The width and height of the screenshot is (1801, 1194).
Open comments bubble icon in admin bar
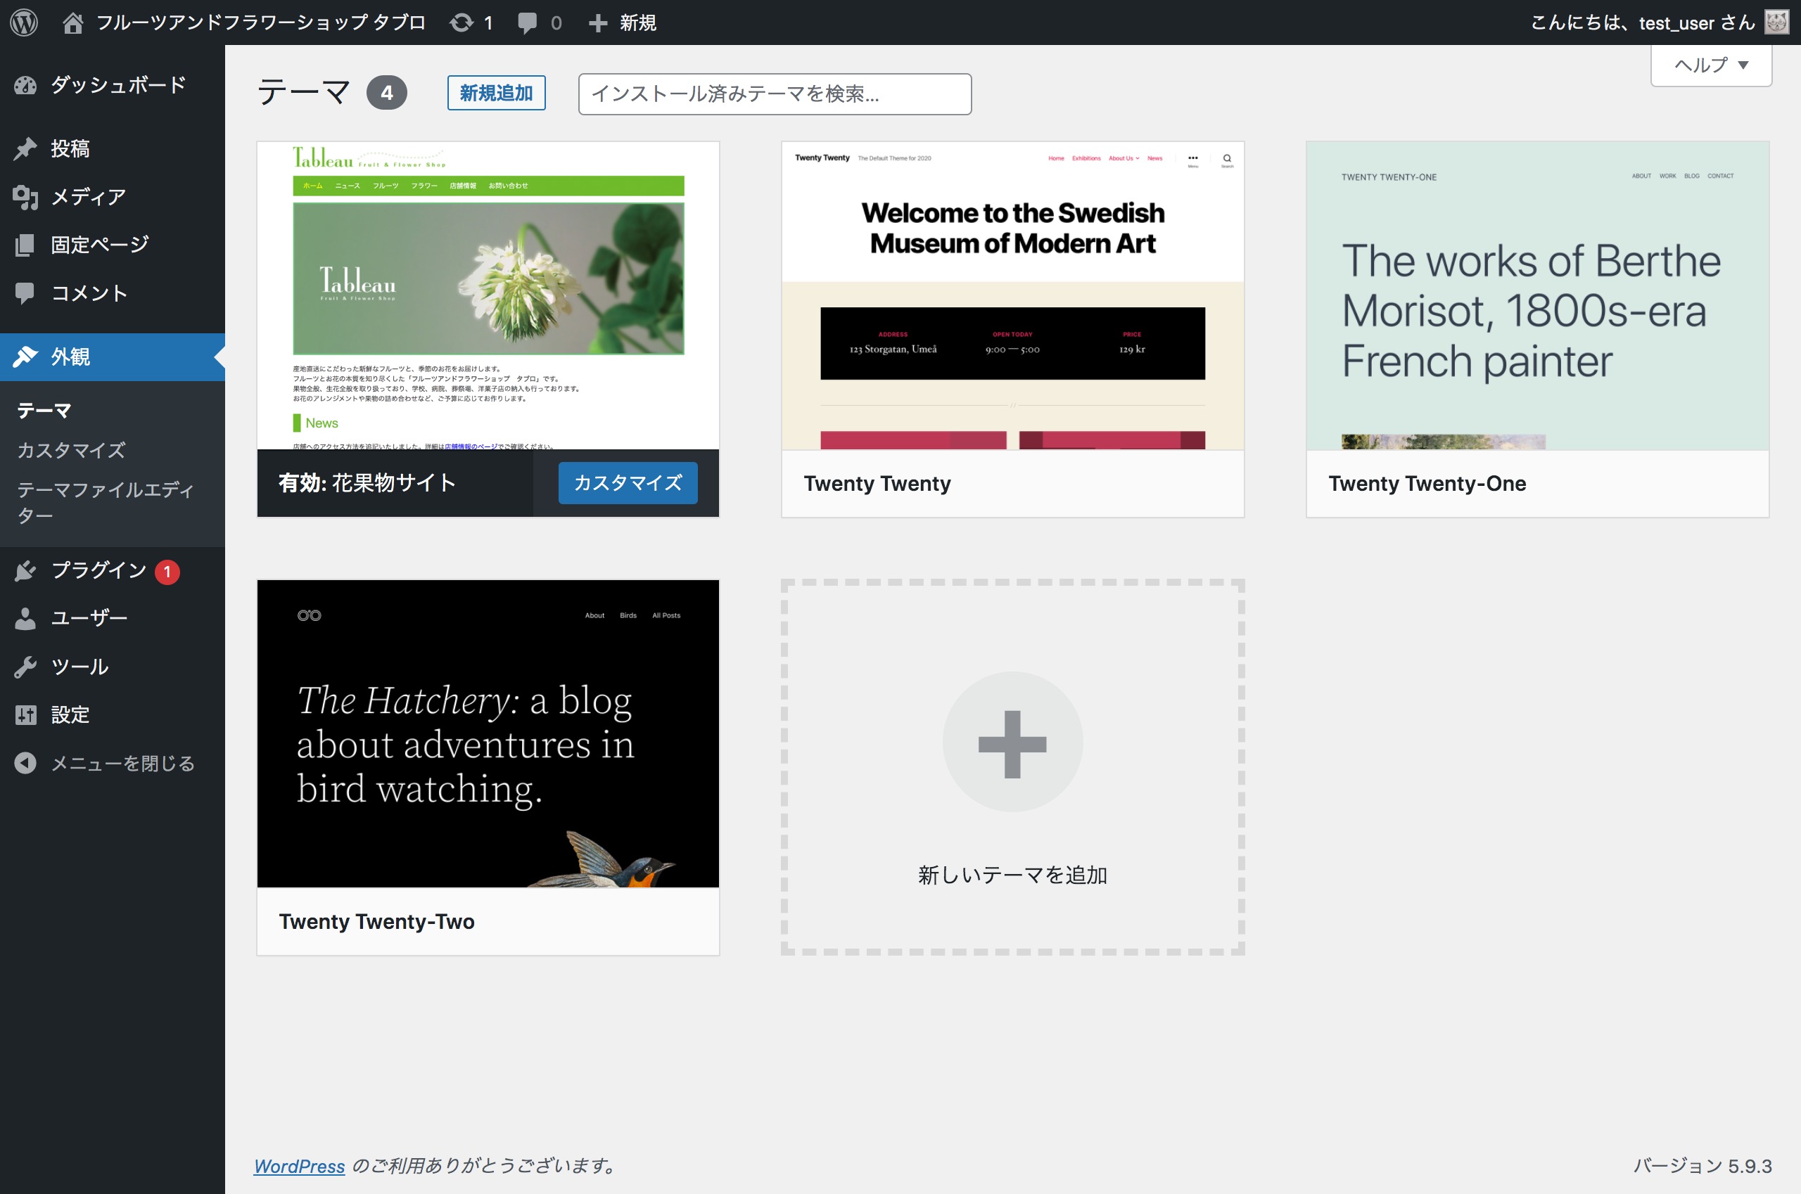(x=527, y=23)
